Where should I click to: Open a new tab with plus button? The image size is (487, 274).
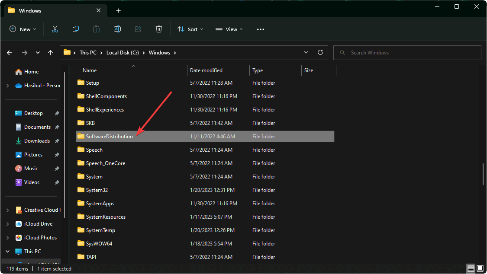[118, 10]
